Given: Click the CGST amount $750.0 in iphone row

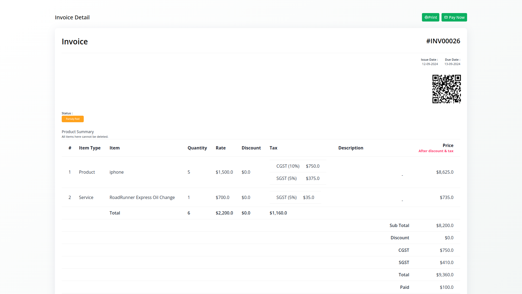Looking at the screenshot, I should (312, 166).
